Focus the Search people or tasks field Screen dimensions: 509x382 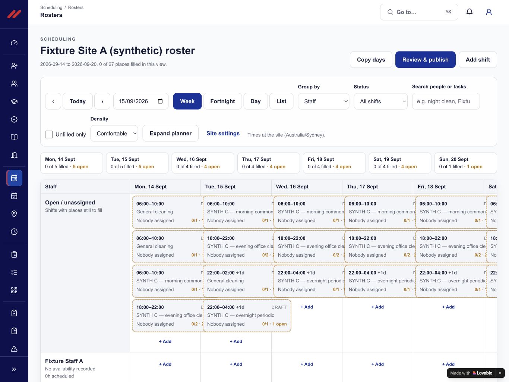coord(446,101)
